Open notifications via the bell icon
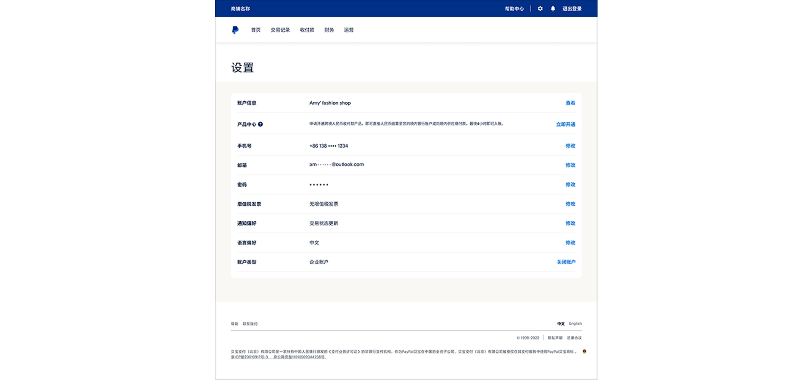 click(553, 8)
